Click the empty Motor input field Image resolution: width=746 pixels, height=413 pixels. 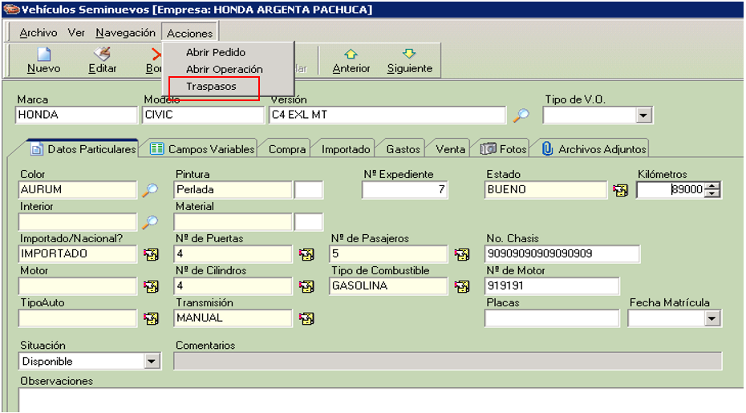[x=78, y=286]
